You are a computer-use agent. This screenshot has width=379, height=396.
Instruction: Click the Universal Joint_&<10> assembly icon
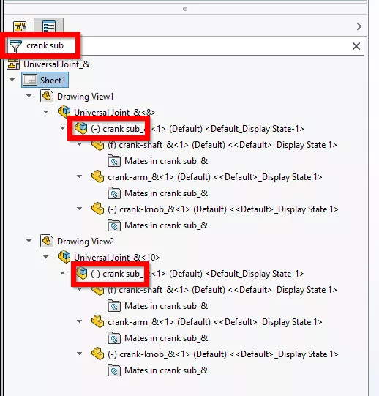[64, 257]
